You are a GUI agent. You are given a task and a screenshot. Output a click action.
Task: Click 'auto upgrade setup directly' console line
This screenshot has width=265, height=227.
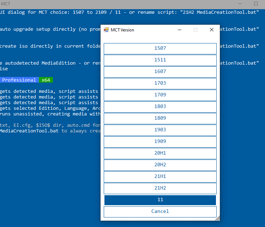tap(37, 29)
